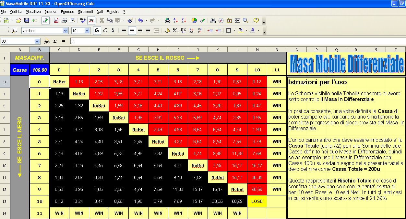Run spelling check (ABC checkmark)
This screenshot has height=219, width=406.
click(x=83, y=20)
